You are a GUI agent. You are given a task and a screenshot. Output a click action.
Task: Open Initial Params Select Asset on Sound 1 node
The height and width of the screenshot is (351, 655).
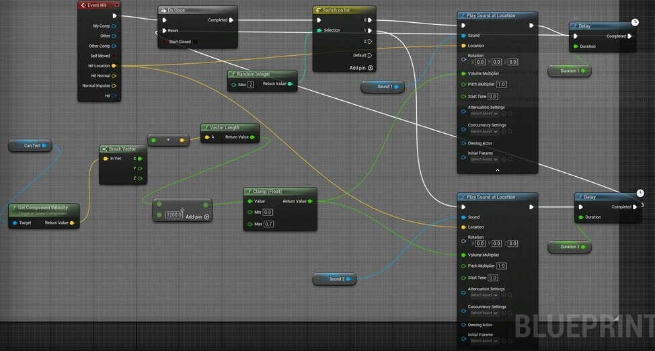tap(484, 159)
